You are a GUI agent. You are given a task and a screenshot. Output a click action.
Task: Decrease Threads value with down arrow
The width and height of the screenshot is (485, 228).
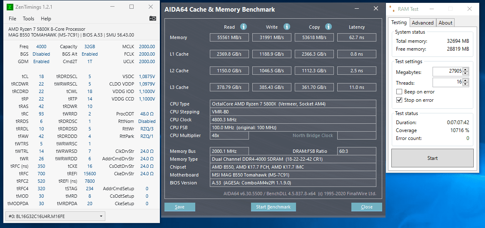tap(466, 84)
